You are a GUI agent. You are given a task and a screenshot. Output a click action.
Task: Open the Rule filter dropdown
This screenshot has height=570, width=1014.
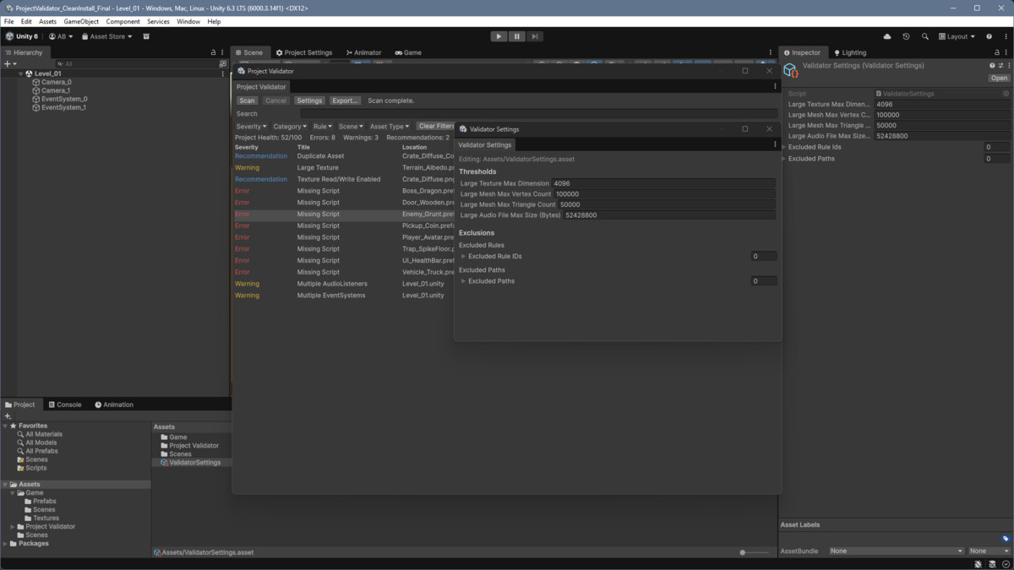(323, 126)
